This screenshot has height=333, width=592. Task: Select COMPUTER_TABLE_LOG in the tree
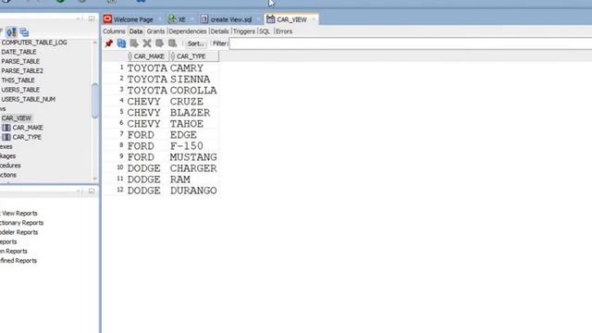click(x=34, y=43)
